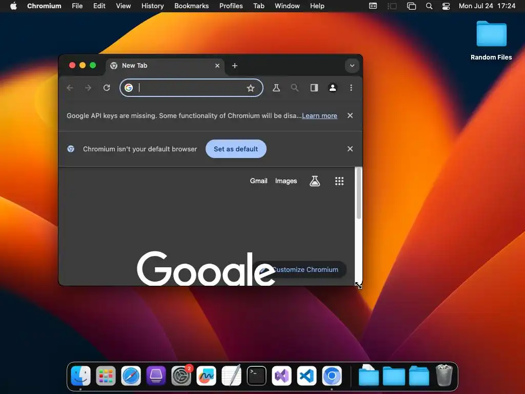Toggle the side panel icon

314,88
